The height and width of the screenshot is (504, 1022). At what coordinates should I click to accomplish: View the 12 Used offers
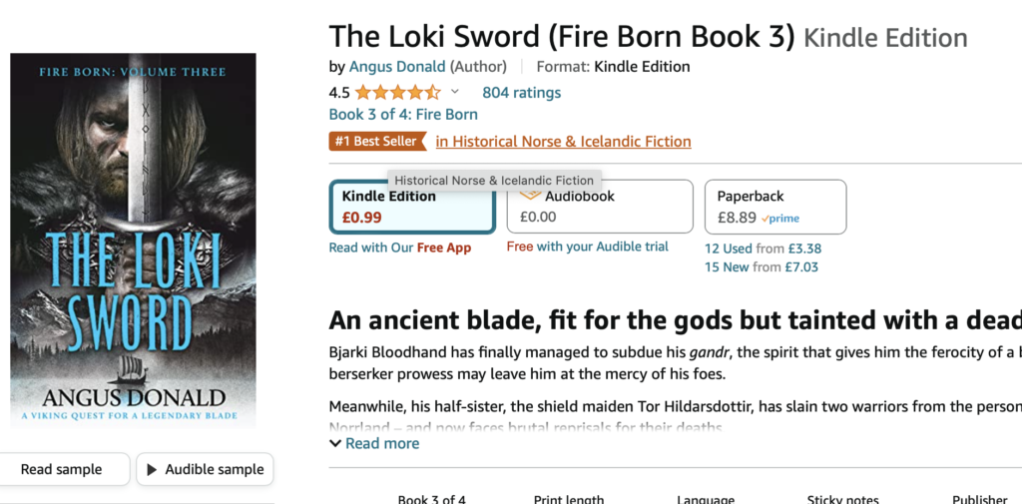click(x=729, y=249)
